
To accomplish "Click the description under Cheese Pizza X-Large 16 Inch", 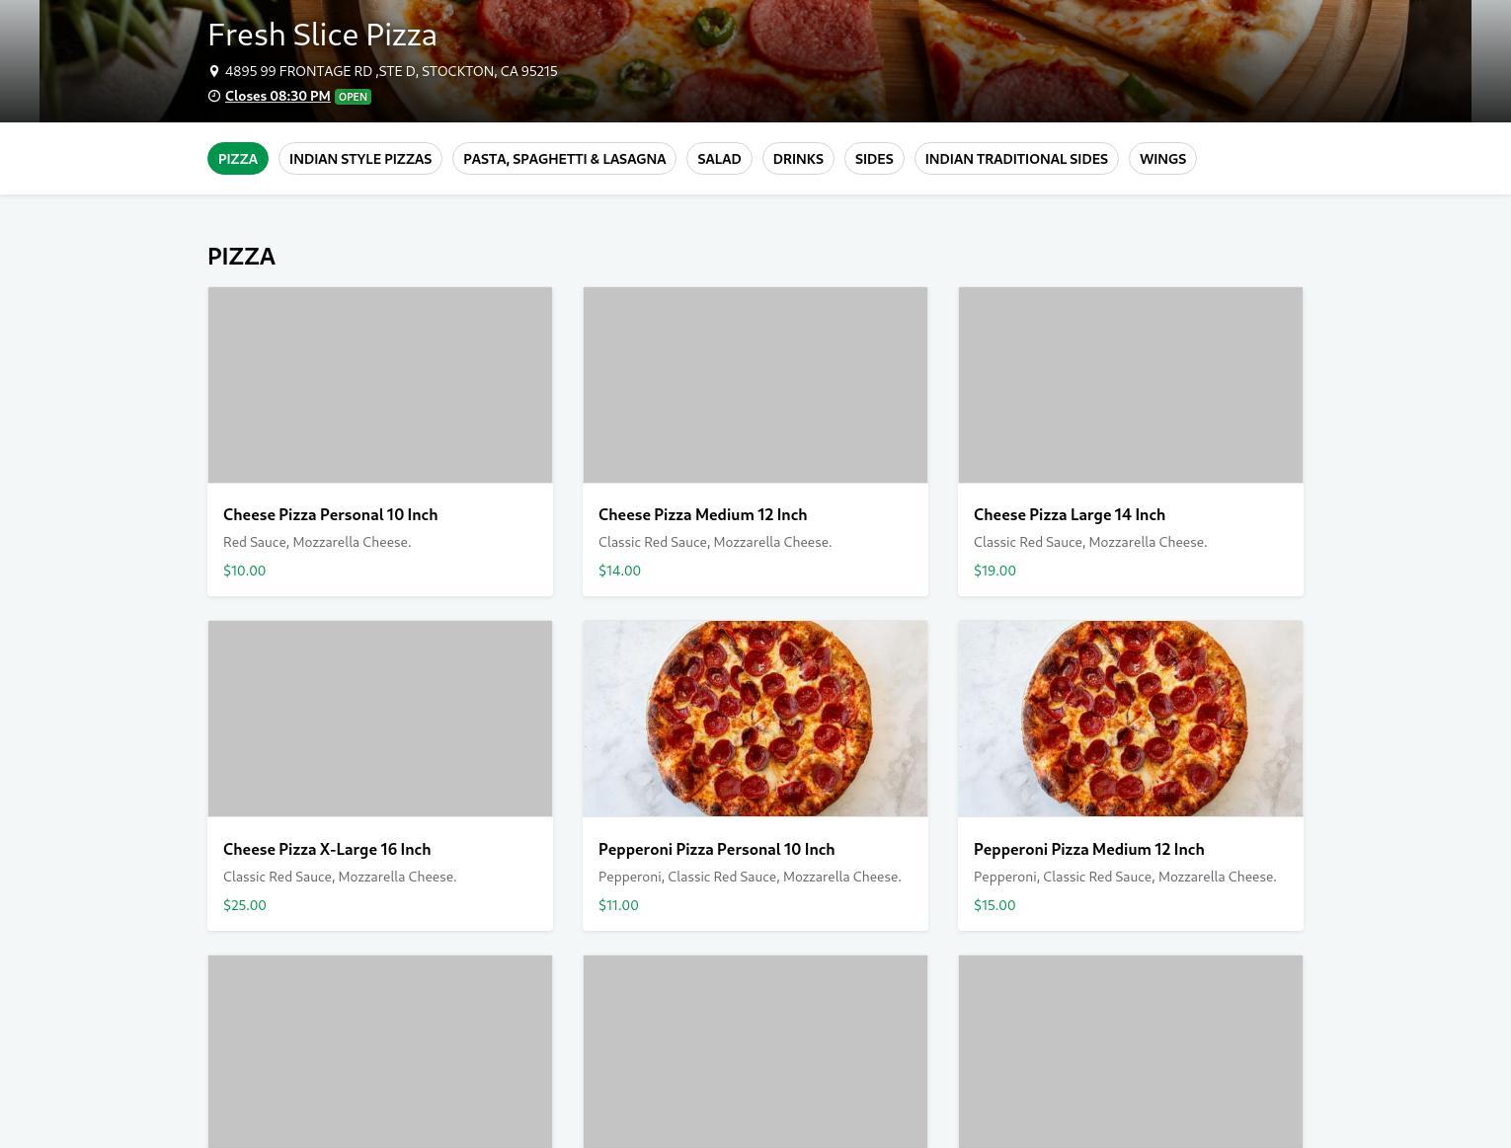I will coord(340,877).
